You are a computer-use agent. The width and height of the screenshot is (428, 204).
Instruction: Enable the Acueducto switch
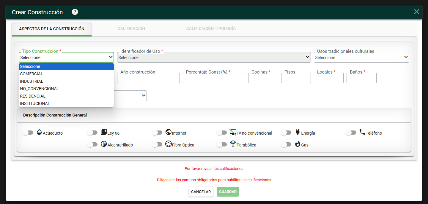[28, 133]
